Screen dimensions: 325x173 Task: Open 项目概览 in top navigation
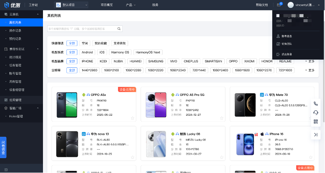tap(107, 5)
